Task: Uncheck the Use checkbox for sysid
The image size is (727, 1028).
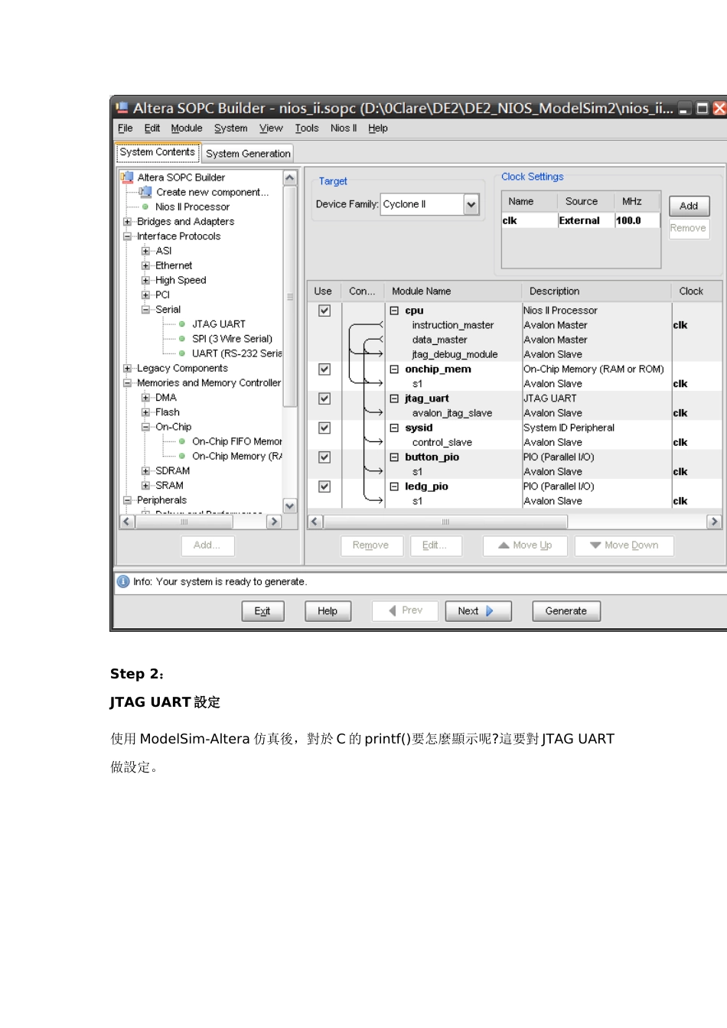Action: click(x=324, y=428)
